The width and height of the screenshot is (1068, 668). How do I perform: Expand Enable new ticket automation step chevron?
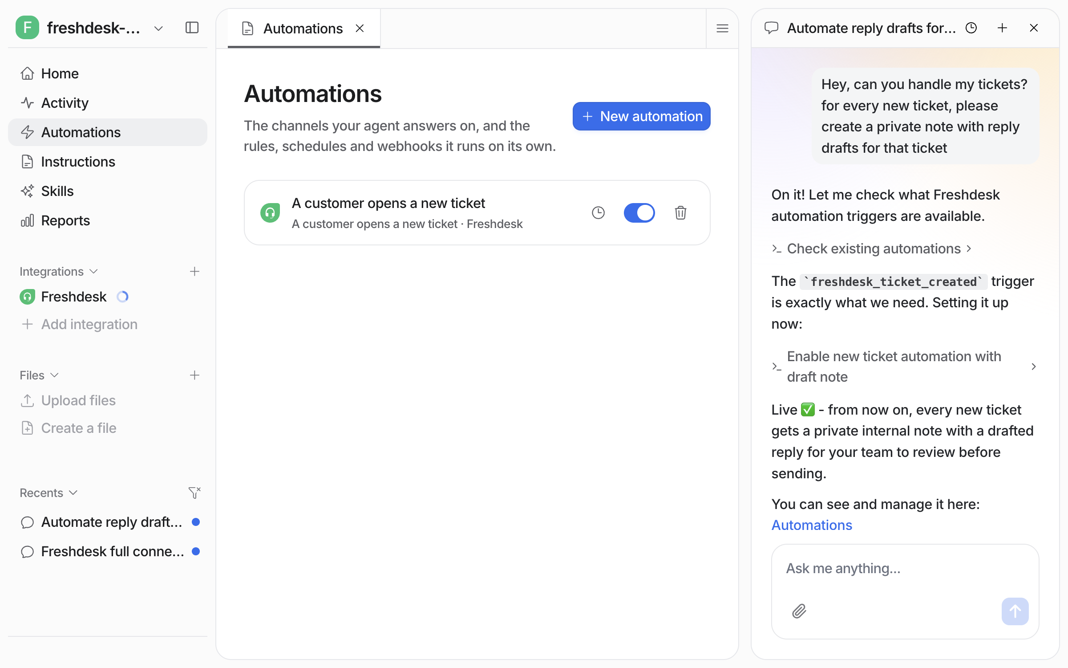[1033, 367]
